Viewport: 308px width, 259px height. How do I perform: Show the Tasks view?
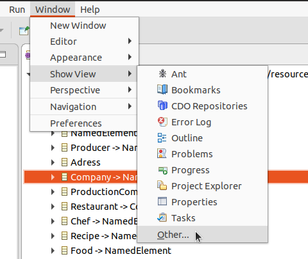pos(203,218)
